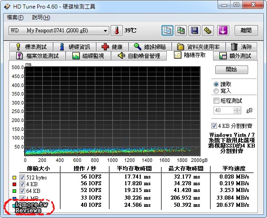Screen dimensions: 267x218
Task: Select the 隨機存取 tab
Action: click(x=190, y=55)
